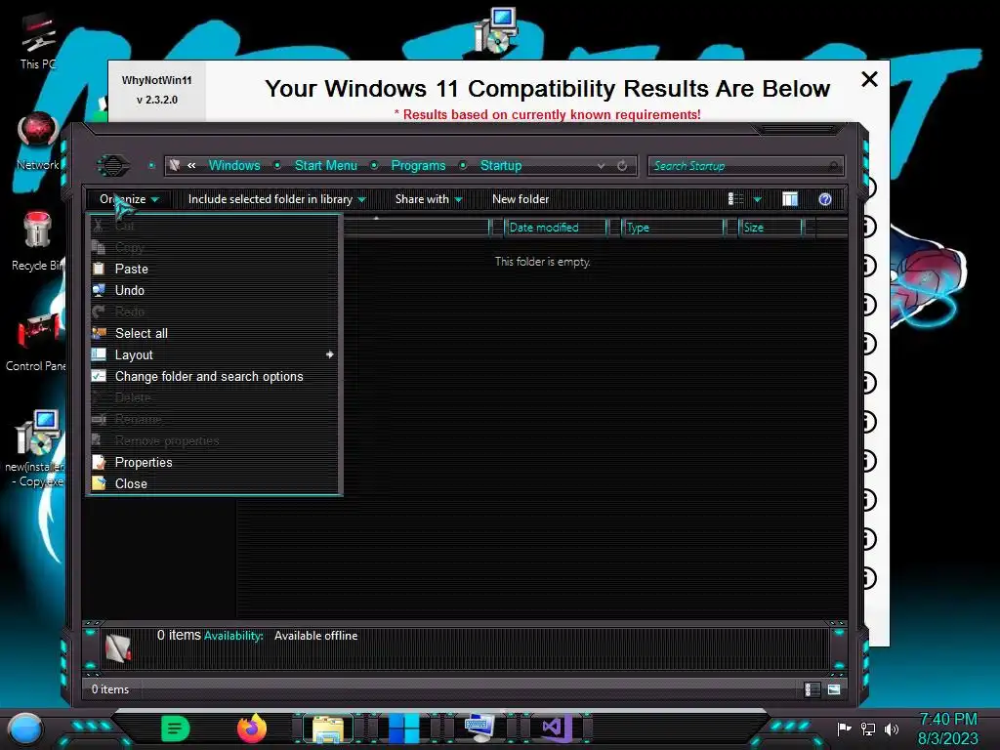Switch to large icons view in status bar
The width and height of the screenshot is (1000, 750).
[x=834, y=689]
